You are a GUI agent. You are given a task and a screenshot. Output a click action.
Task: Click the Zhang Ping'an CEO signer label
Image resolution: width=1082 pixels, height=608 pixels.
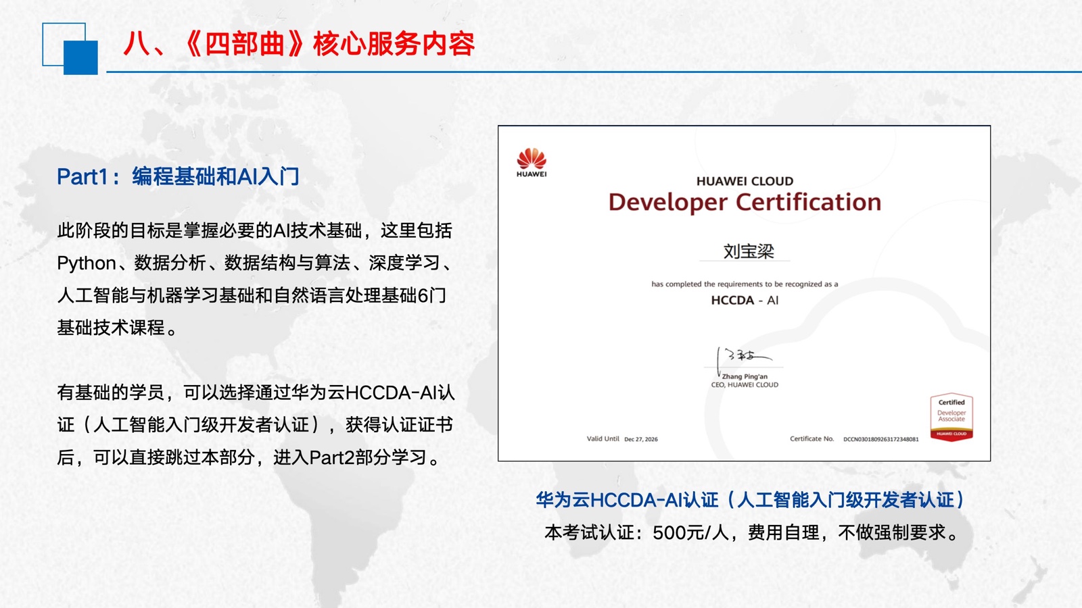pyautogui.click(x=745, y=381)
